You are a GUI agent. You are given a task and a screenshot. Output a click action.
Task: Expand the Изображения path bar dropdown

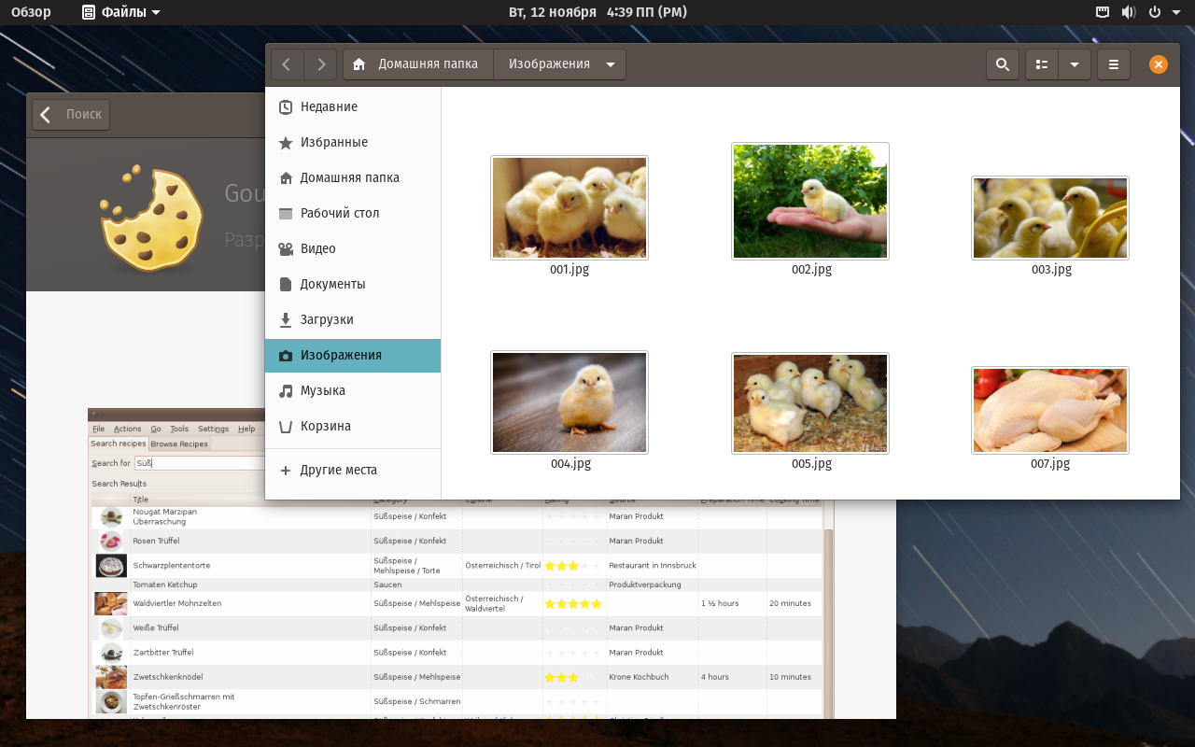tap(611, 64)
